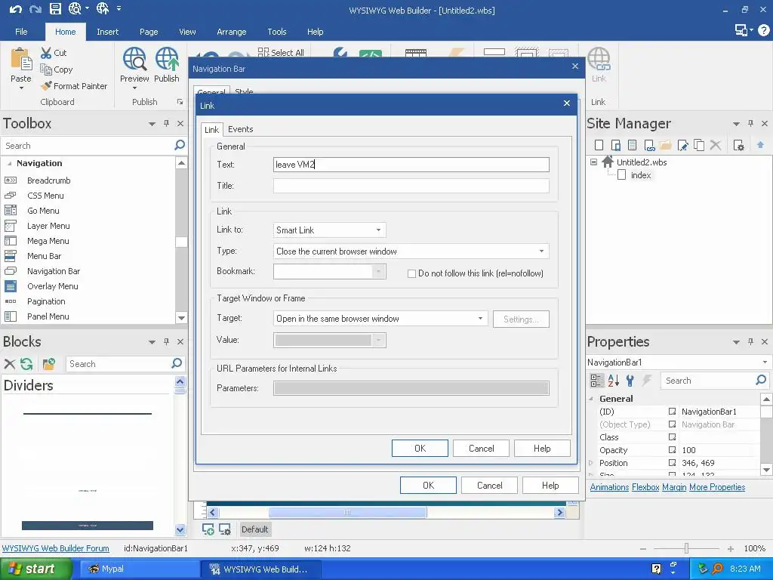This screenshot has height=580, width=773.
Task: Click the Format Painter tool
Action: 74,86
